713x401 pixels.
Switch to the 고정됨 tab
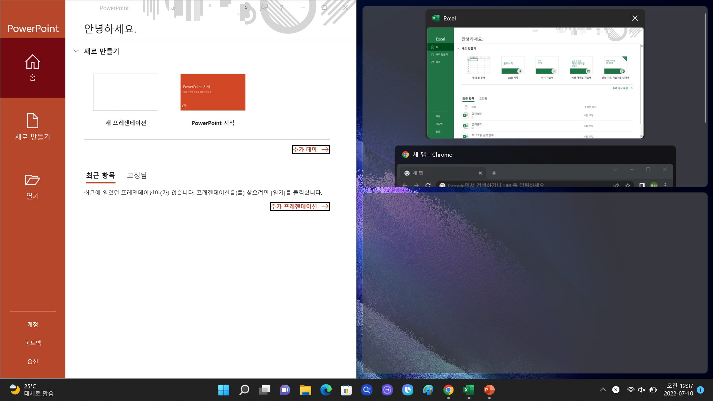point(137,175)
